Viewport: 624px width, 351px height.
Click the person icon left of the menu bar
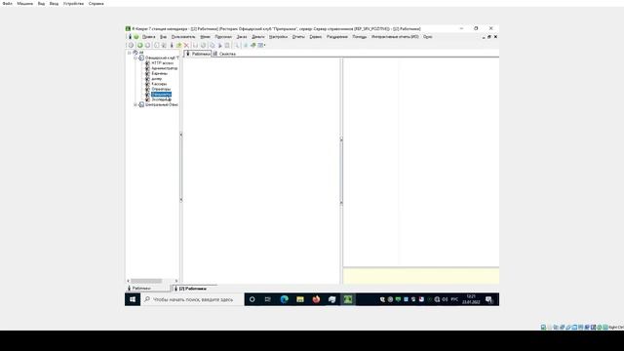[x=130, y=37]
